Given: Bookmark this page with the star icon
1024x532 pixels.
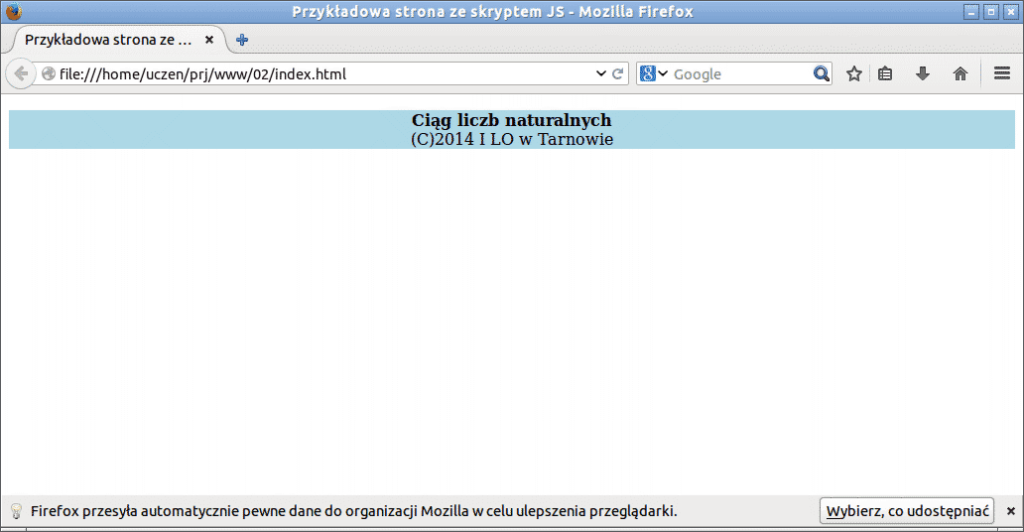Looking at the screenshot, I should (x=853, y=74).
